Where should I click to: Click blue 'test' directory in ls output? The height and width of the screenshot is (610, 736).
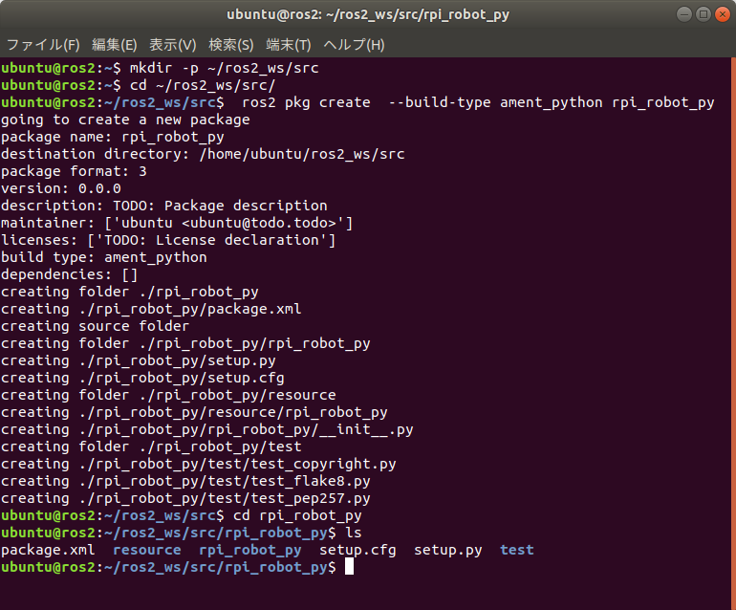point(517,551)
